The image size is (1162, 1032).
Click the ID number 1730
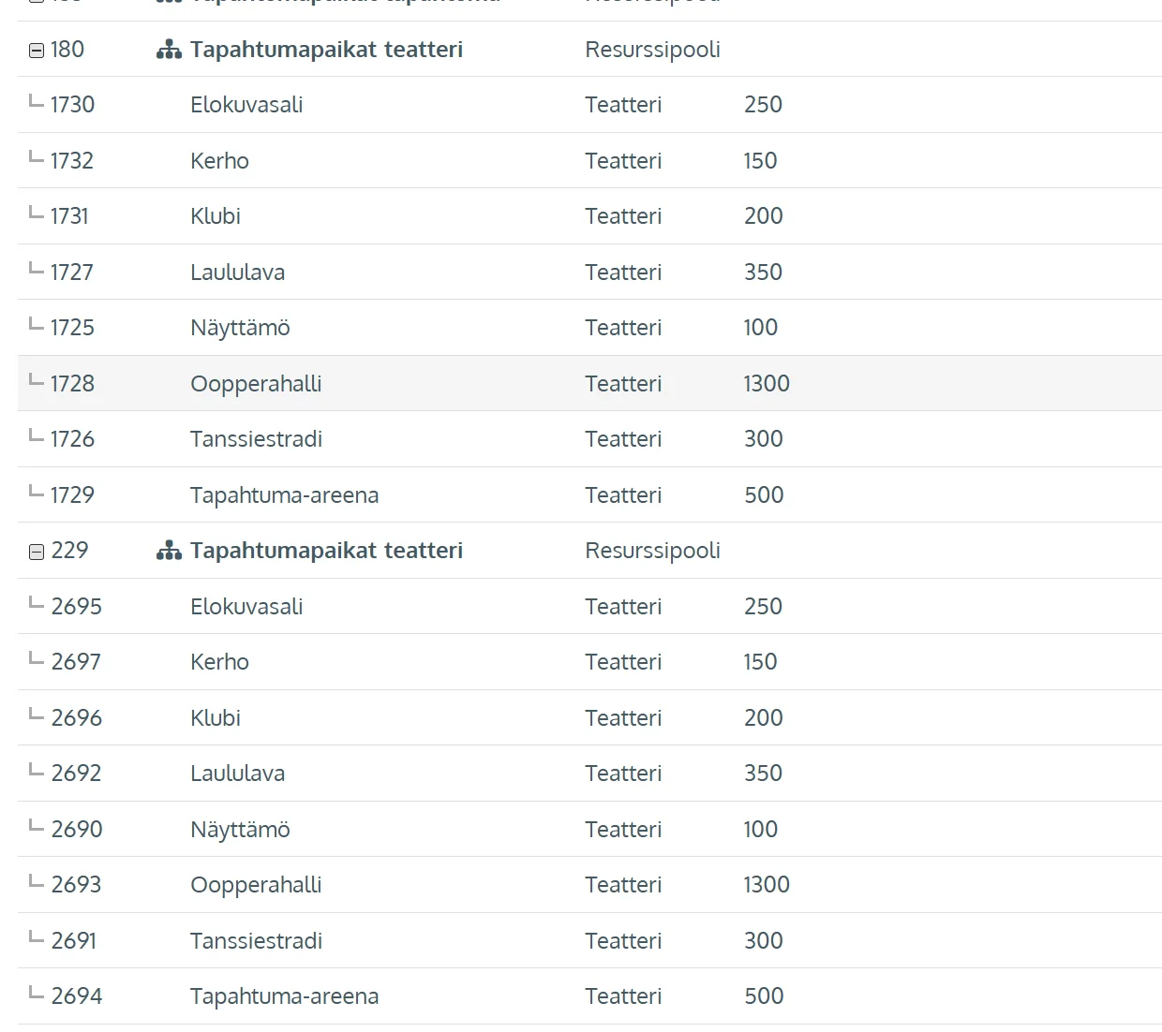point(72,105)
